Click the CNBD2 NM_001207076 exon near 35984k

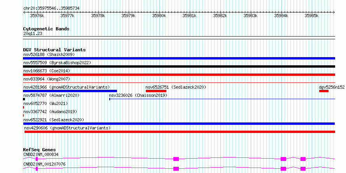(x=283, y=169)
